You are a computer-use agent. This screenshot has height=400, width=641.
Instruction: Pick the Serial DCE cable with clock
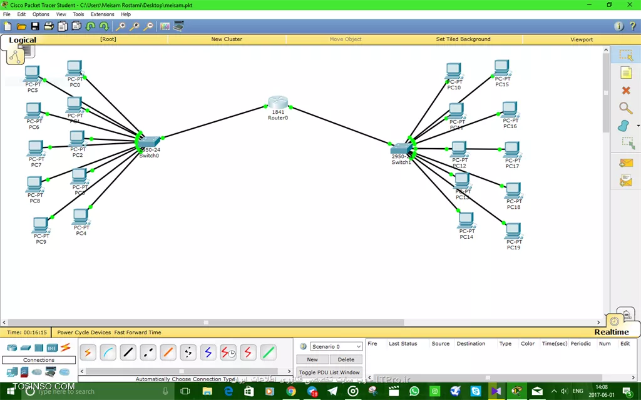228,352
